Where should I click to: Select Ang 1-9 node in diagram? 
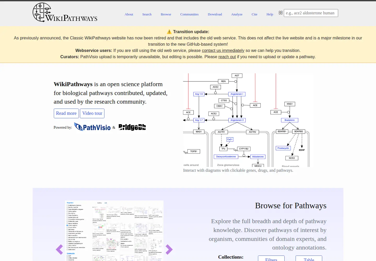pos(199,94)
